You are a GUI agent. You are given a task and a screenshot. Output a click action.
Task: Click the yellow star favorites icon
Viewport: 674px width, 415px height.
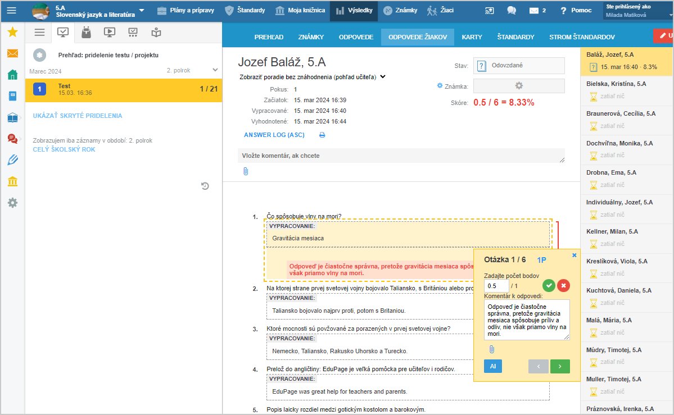12,32
